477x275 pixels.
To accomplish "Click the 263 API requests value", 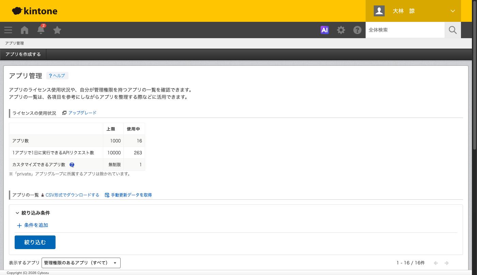I will point(138,153).
